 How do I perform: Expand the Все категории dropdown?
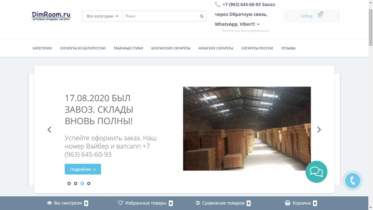(102, 16)
